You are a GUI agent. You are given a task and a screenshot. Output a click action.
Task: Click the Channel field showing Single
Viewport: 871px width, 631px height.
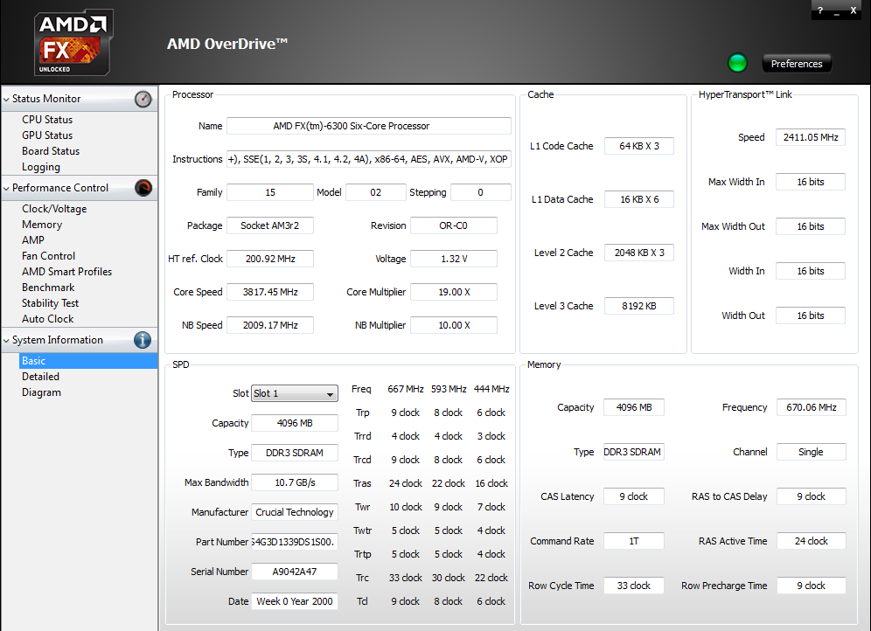point(811,452)
